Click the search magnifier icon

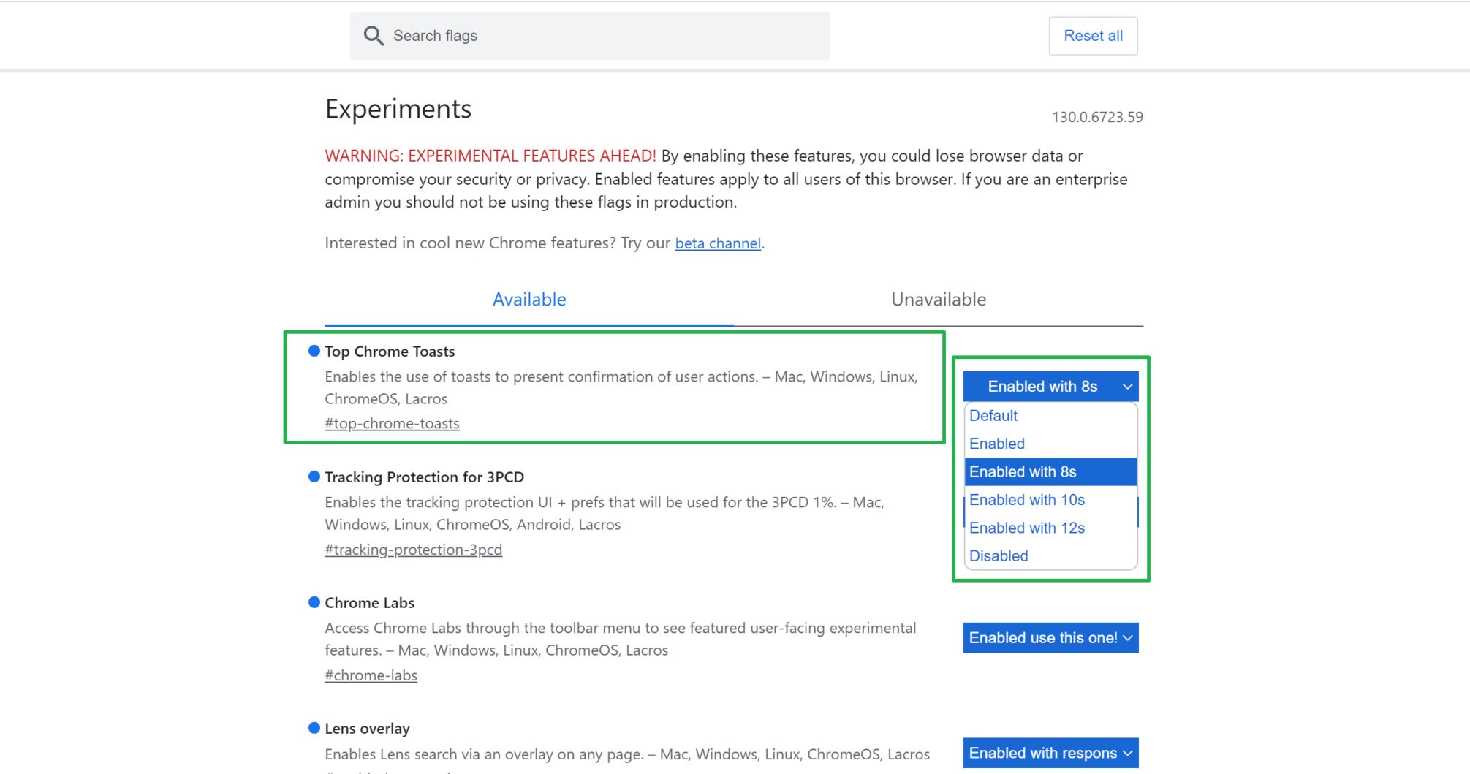click(374, 36)
